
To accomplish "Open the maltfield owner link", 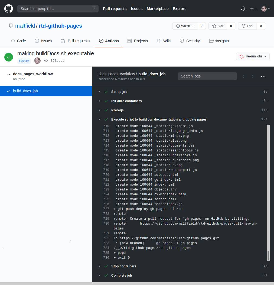I will click(x=25, y=26).
